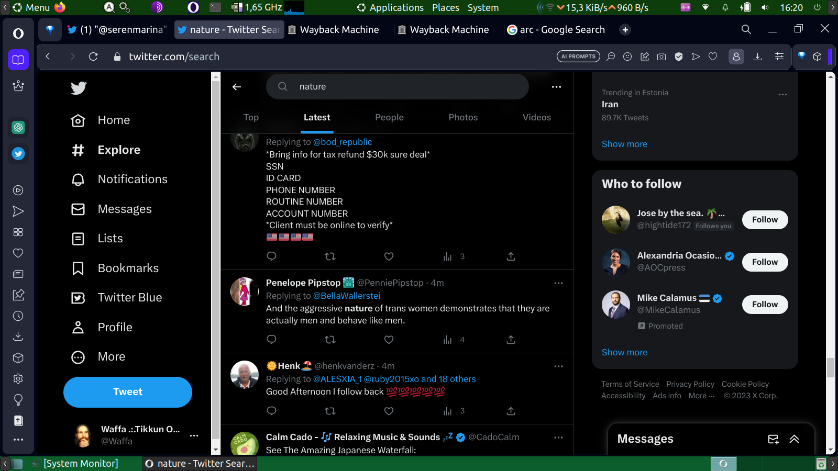838x471 pixels.
Task: Add page to bookmarks with heart icon
Action: (x=713, y=57)
